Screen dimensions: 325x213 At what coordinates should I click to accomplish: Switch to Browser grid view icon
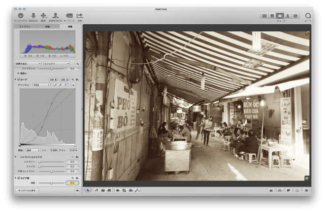pos(264,16)
